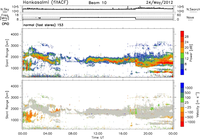Click the red top of power colorbar
Screen dimensions: 200x139
[182, 34]
